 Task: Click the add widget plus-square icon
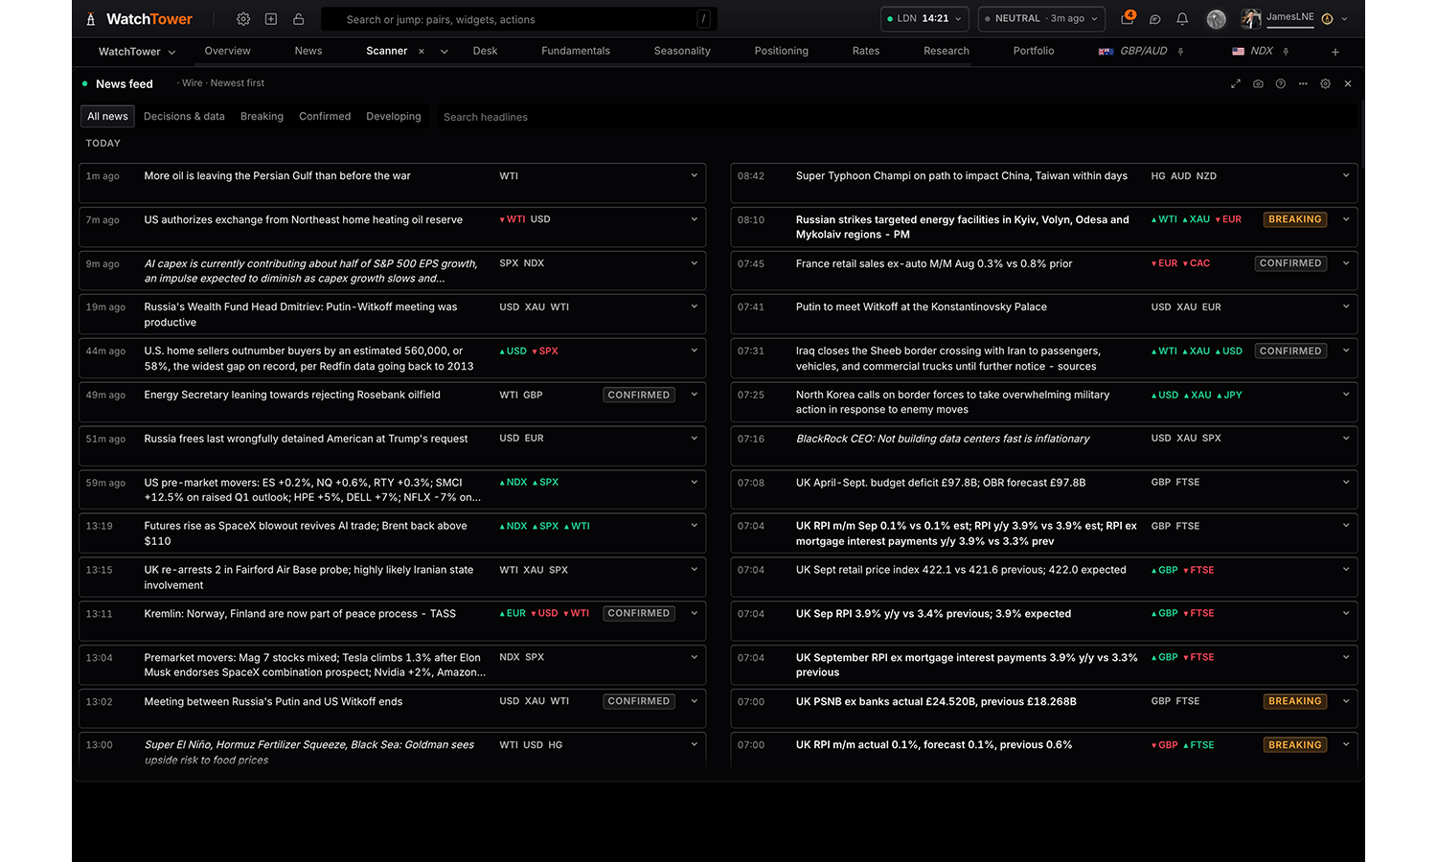[271, 19]
